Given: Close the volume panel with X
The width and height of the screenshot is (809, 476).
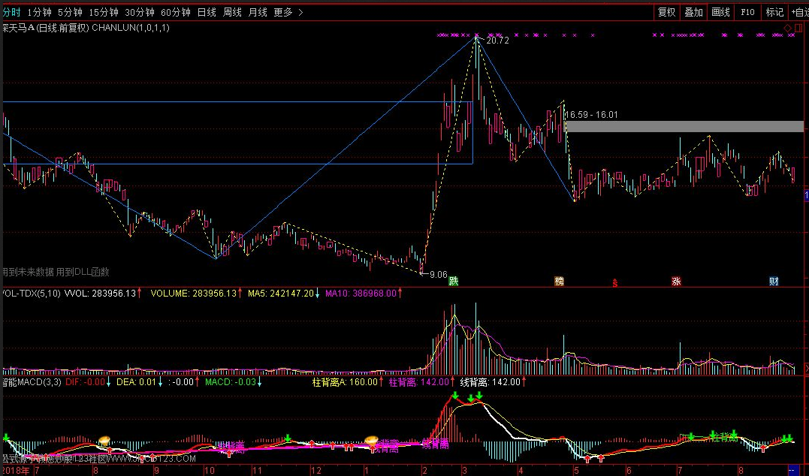Looking at the screenshot, I should click(807, 369).
